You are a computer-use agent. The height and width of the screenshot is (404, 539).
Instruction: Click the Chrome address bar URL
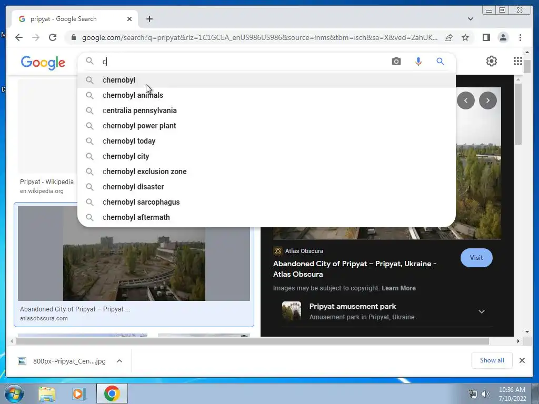point(259,37)
